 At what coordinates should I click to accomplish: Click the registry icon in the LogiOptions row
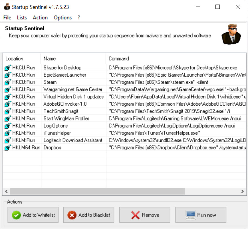click(8, 126)
